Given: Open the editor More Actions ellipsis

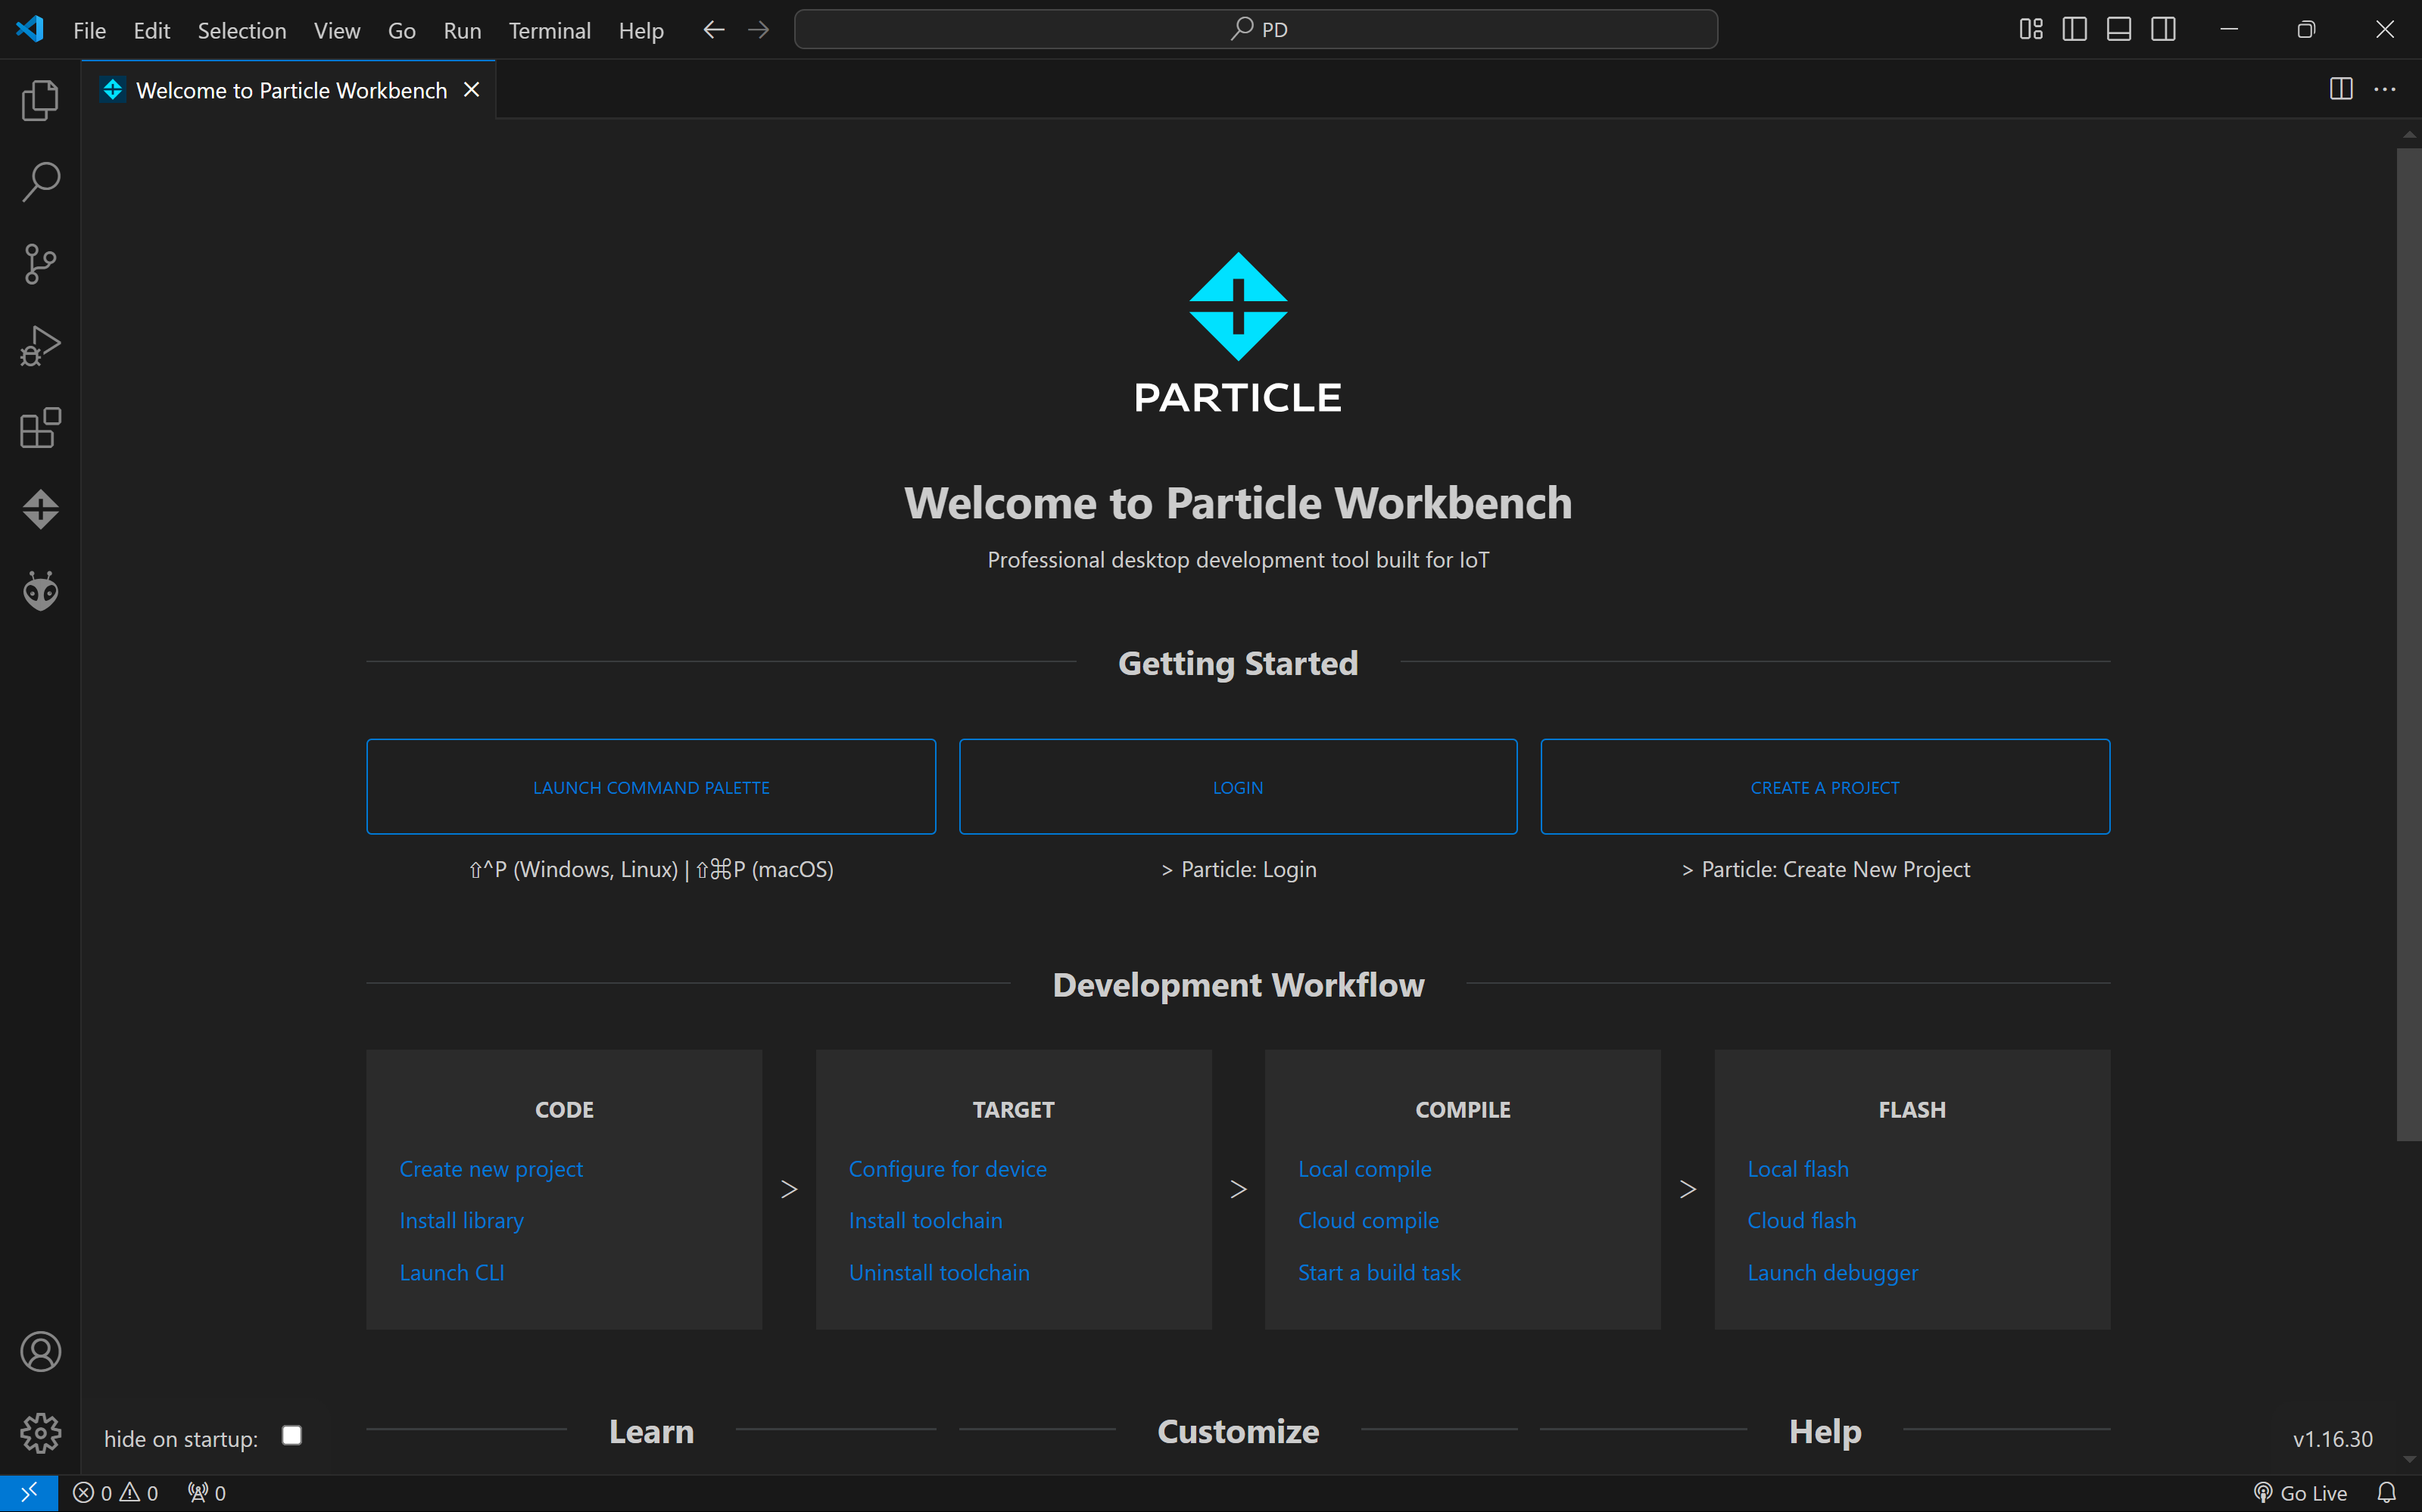Looking at the screenshot, I should [2385, 90].
